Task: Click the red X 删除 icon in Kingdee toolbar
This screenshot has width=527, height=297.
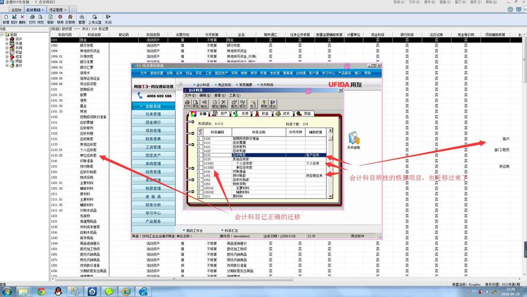Action: click(22, 19)
